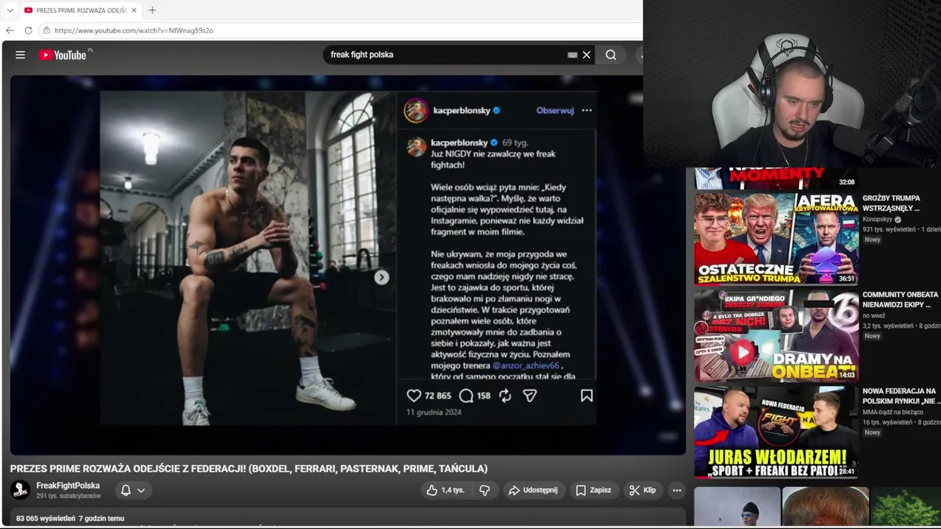Expand the notification options chevron
Viewport: 941px width, 529px height.
click(141, 490)
